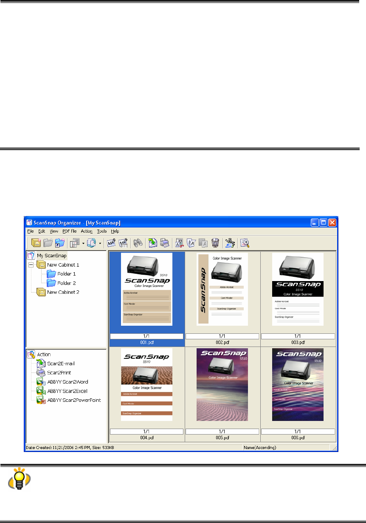This screenshot has width=366, height=523.
Task: Click the Scan2Print action
Action: pos(59,372)
